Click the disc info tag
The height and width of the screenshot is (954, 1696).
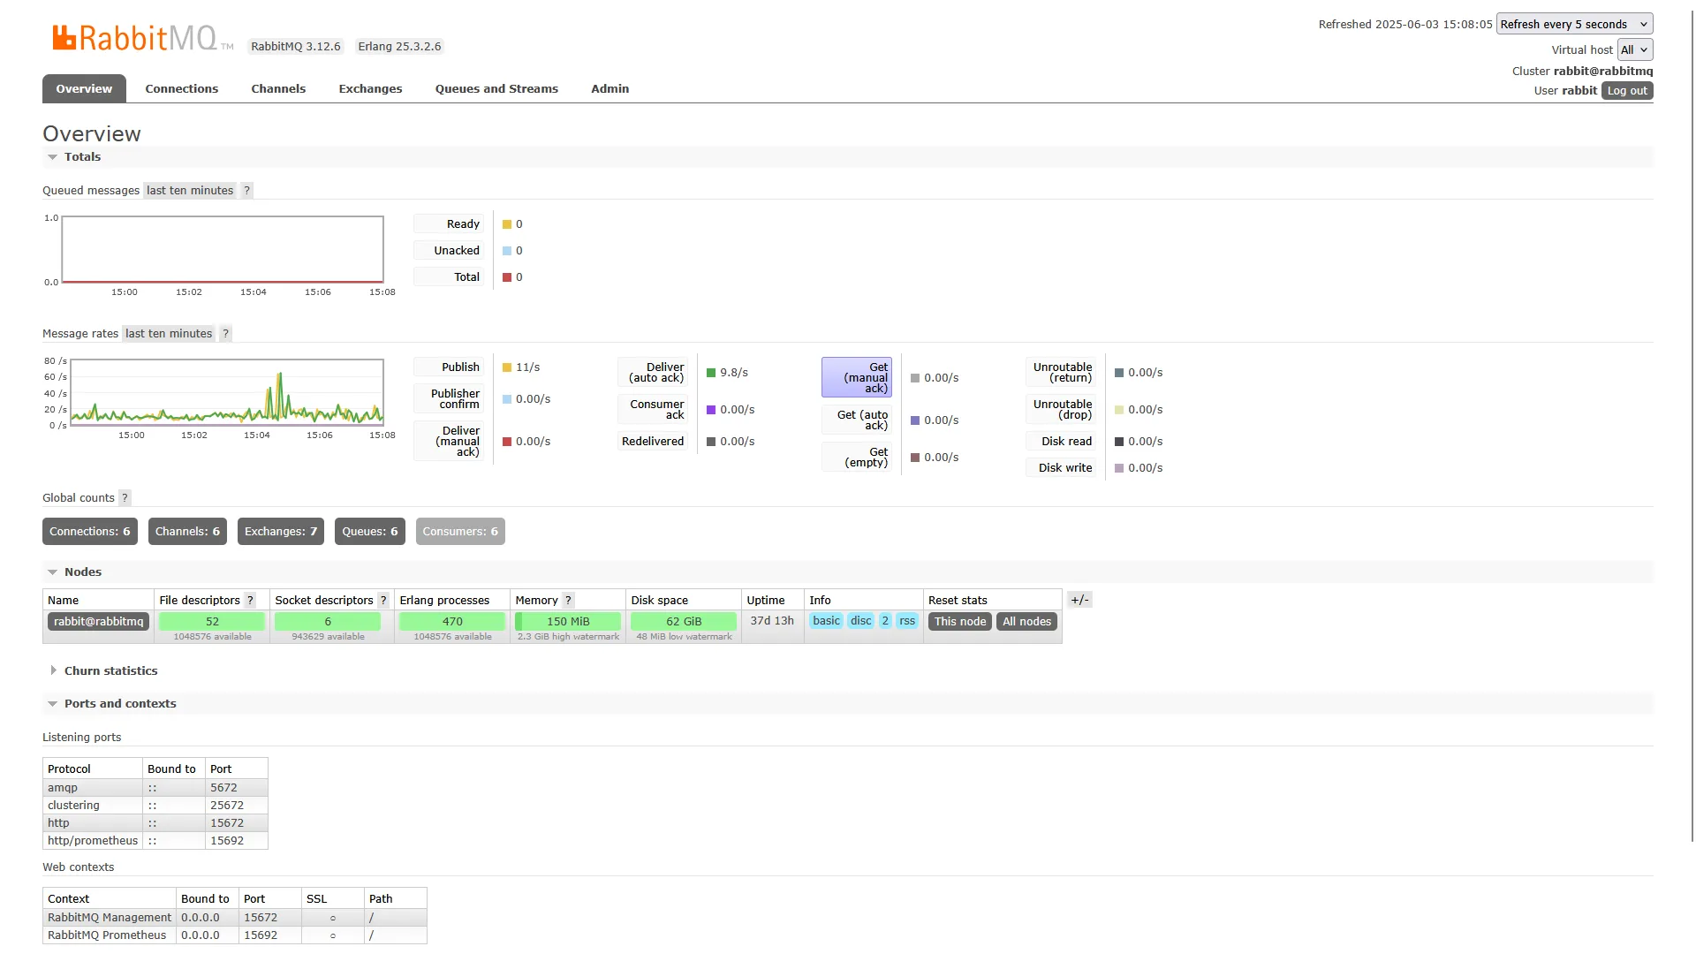tap(861, 621)
